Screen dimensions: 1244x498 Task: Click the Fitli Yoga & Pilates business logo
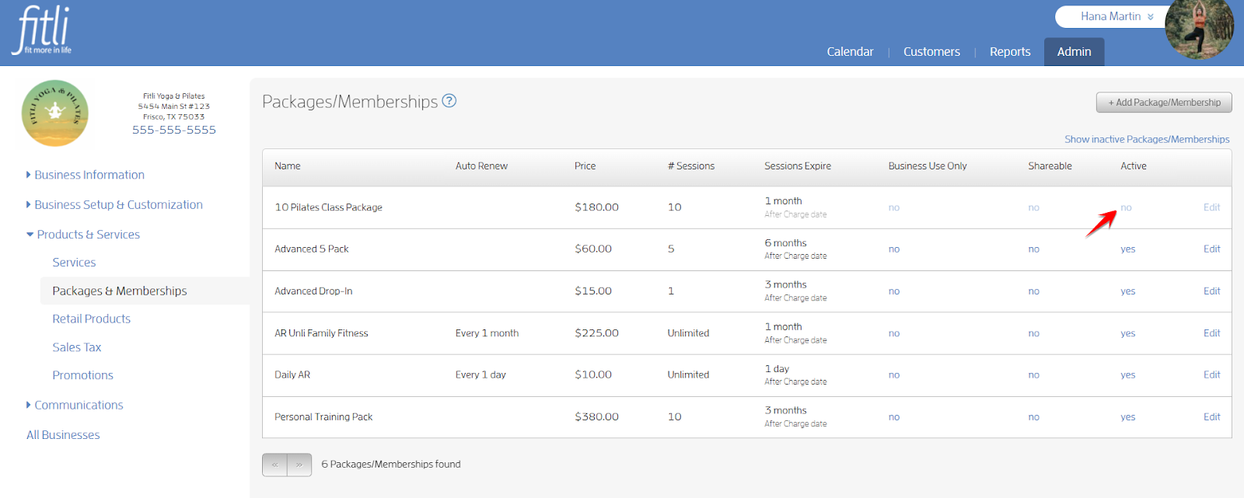click(54, 113)
